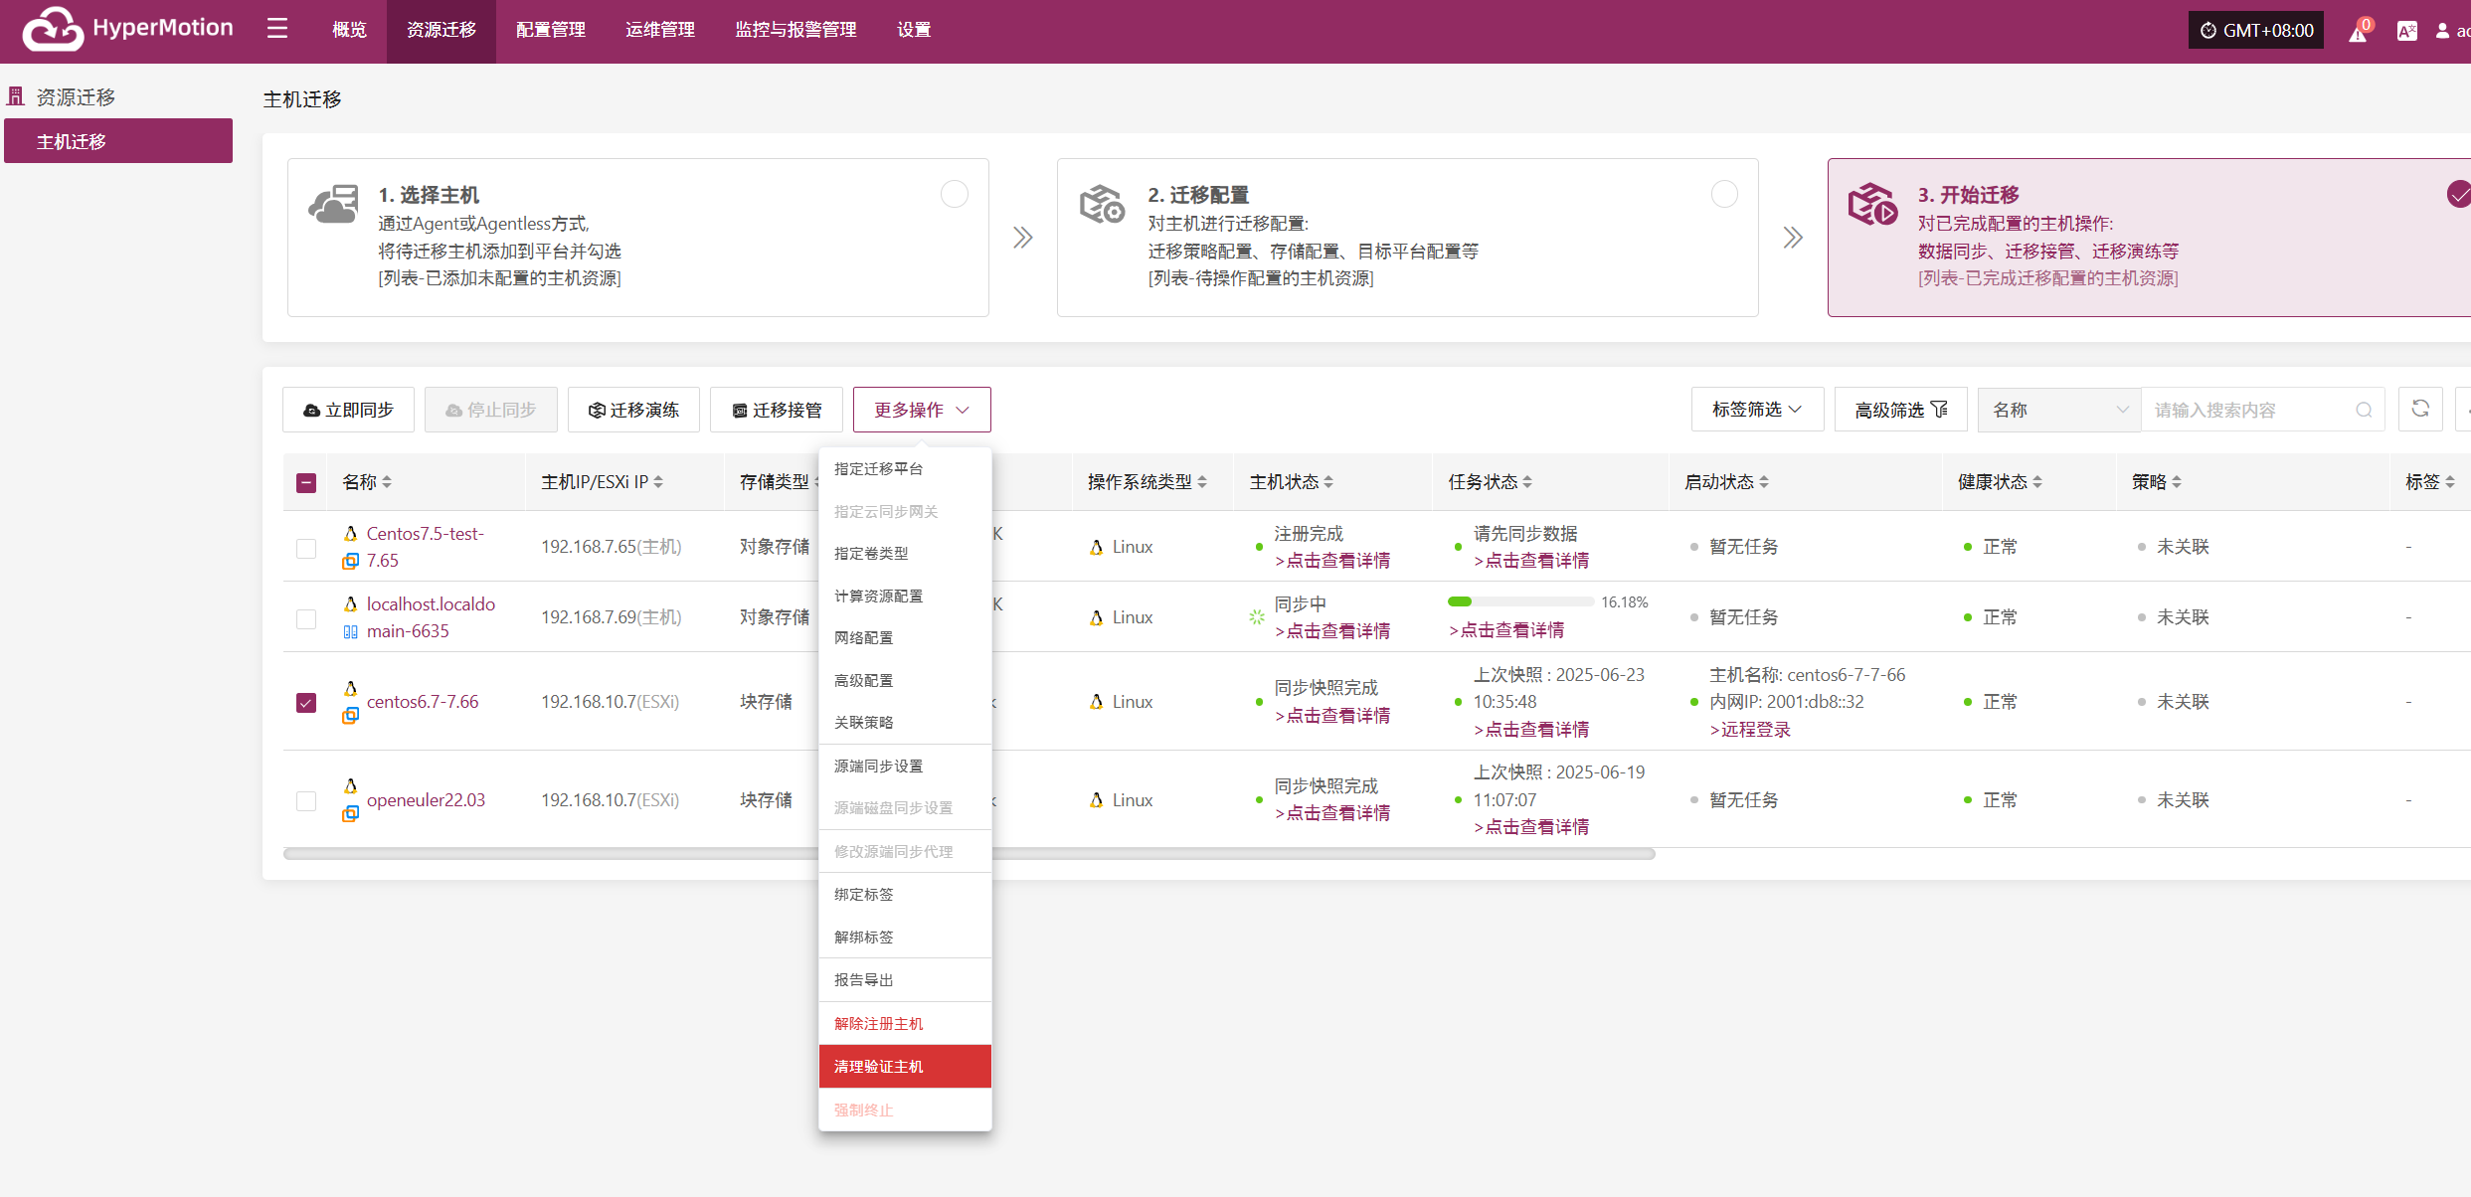Screen dimensions: 2471x1197
Task: Click the step 2 configuration box icon
Action: pos(1103,204)
